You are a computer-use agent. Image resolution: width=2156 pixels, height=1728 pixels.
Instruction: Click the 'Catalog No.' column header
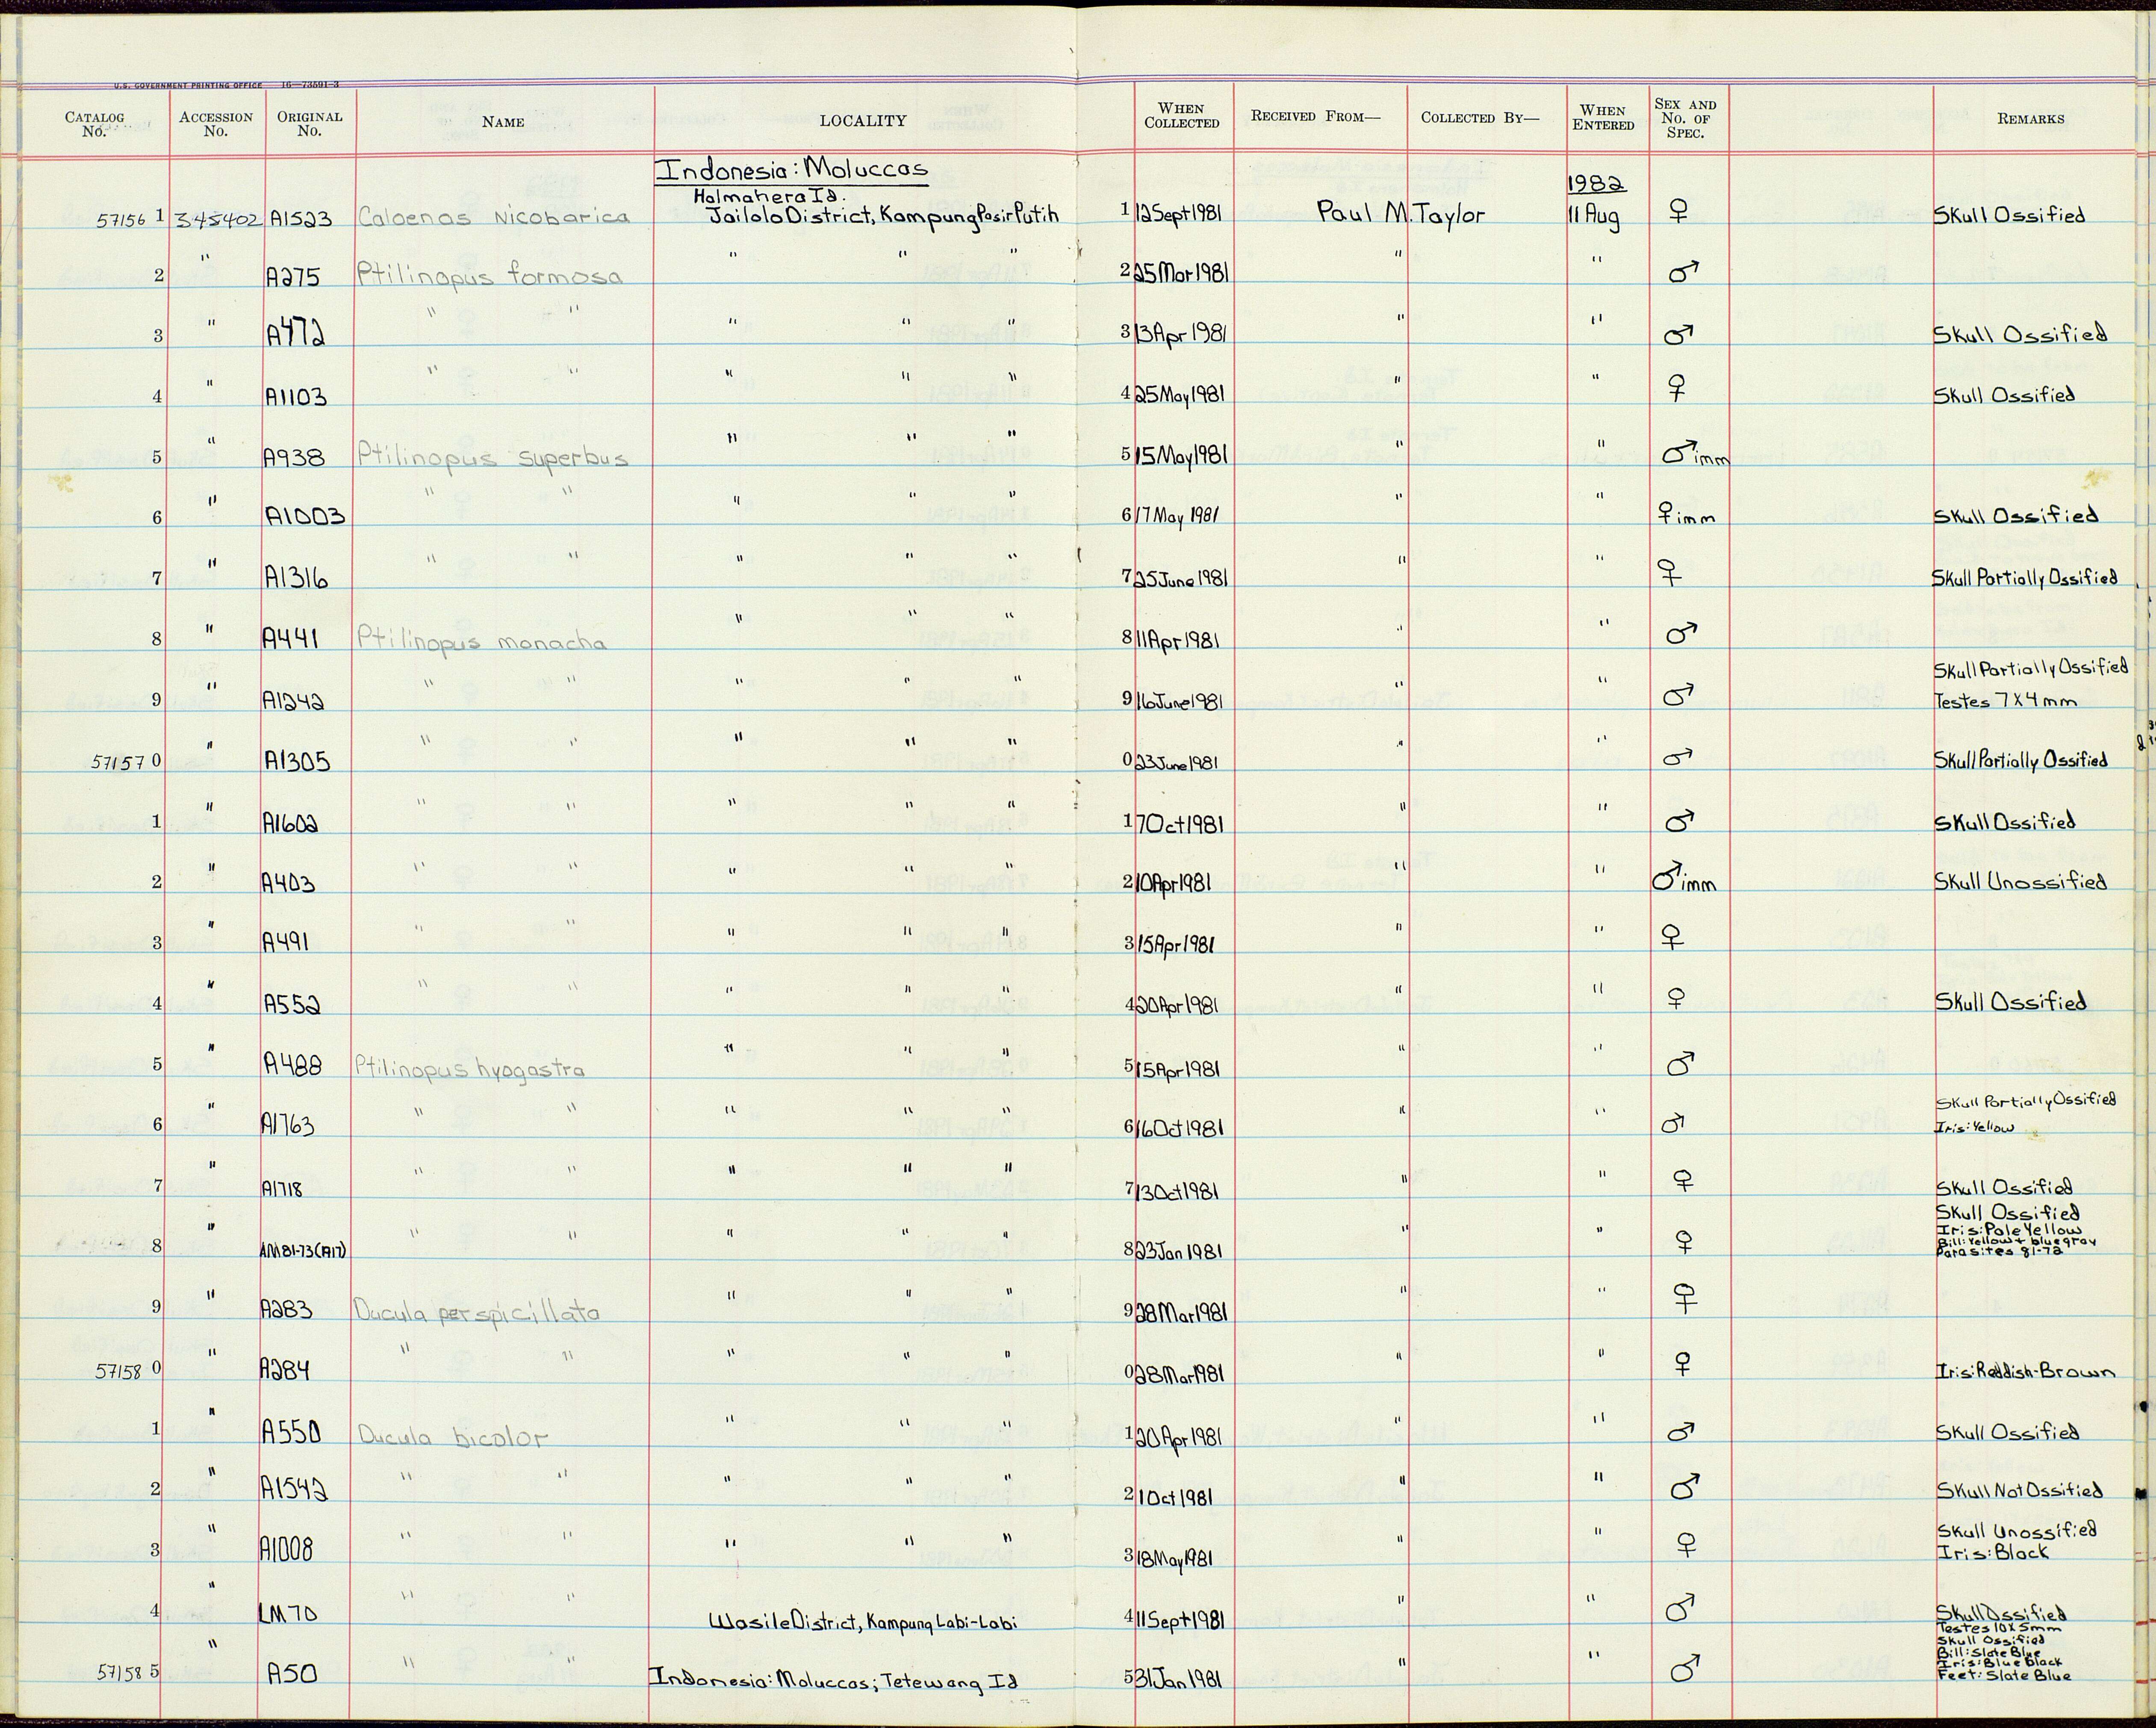click(x=94, y=124)
